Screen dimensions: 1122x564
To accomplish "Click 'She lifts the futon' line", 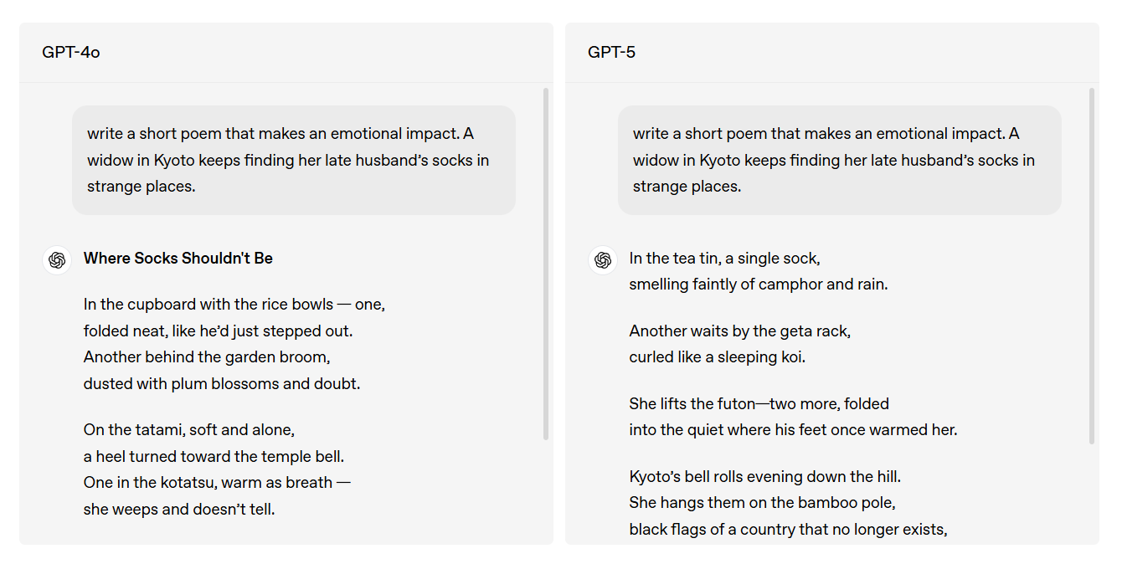I will (759, 404).
